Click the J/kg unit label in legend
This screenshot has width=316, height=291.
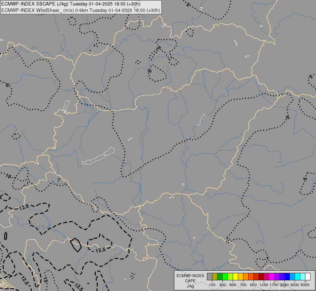[190, 286]
